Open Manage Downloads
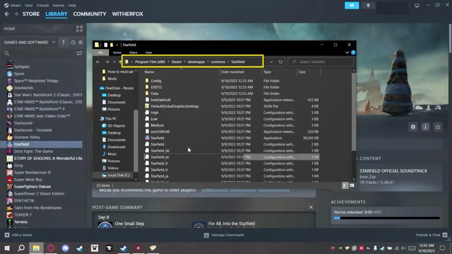 (x=223, y=235)
